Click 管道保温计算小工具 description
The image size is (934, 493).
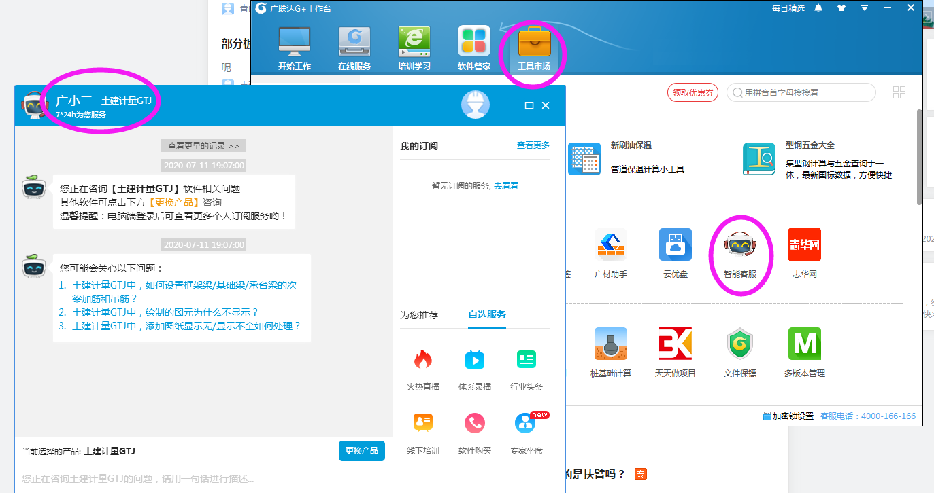648,169
